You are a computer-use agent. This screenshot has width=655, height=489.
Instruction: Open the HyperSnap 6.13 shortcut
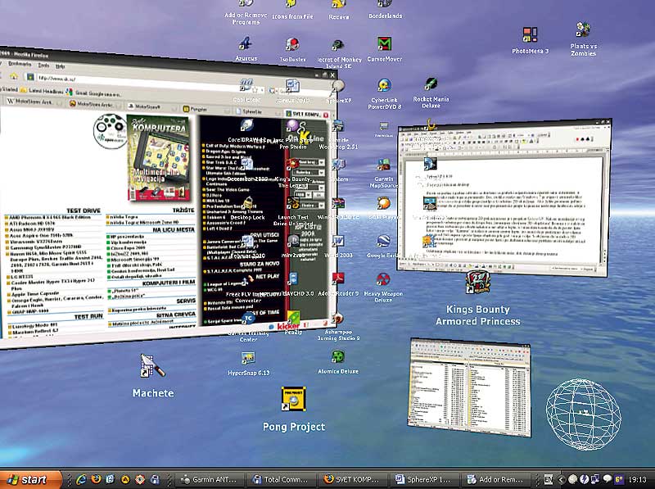(248, 359)
